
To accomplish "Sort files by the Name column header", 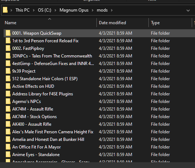I will (10, 23).
